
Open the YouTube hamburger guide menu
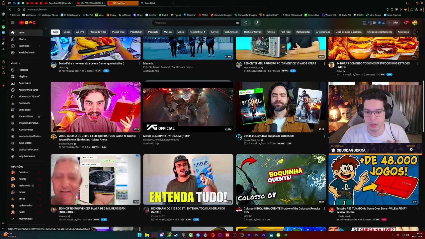click(x=13, y=23)
